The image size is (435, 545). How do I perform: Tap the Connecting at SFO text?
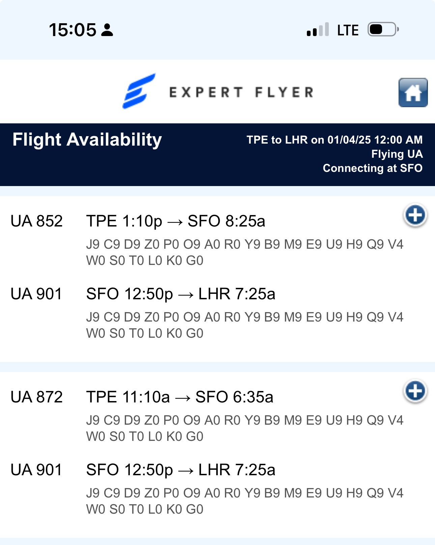click(x=372, y=168)
